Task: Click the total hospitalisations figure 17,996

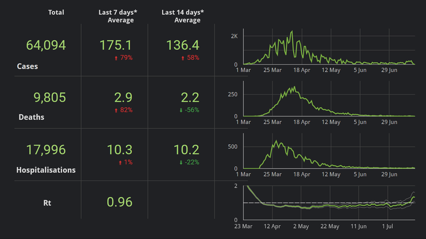Action: 46,150
